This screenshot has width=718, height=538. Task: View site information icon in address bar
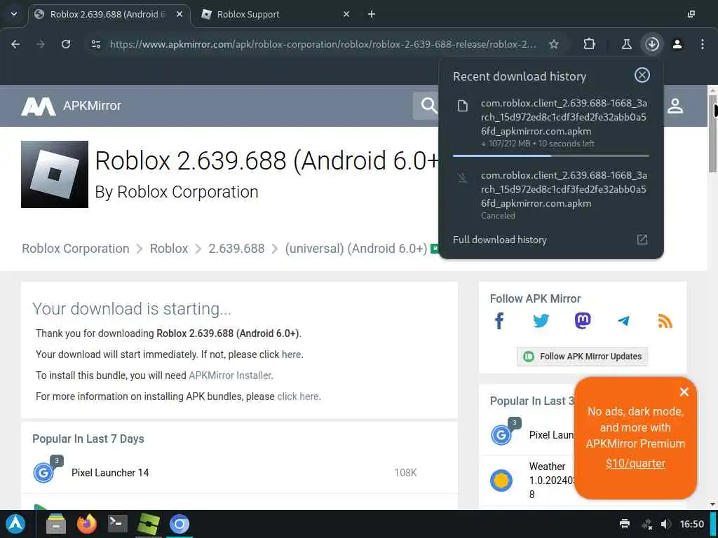pos(95,44)
